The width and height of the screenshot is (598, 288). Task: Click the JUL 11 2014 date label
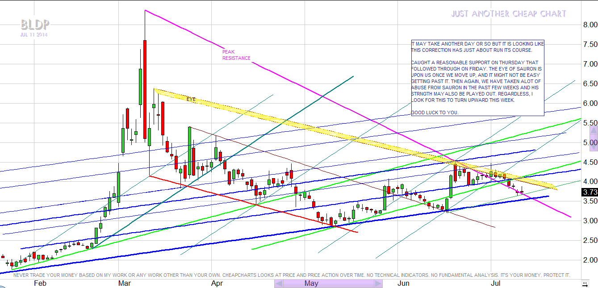[x=33, y=34]
